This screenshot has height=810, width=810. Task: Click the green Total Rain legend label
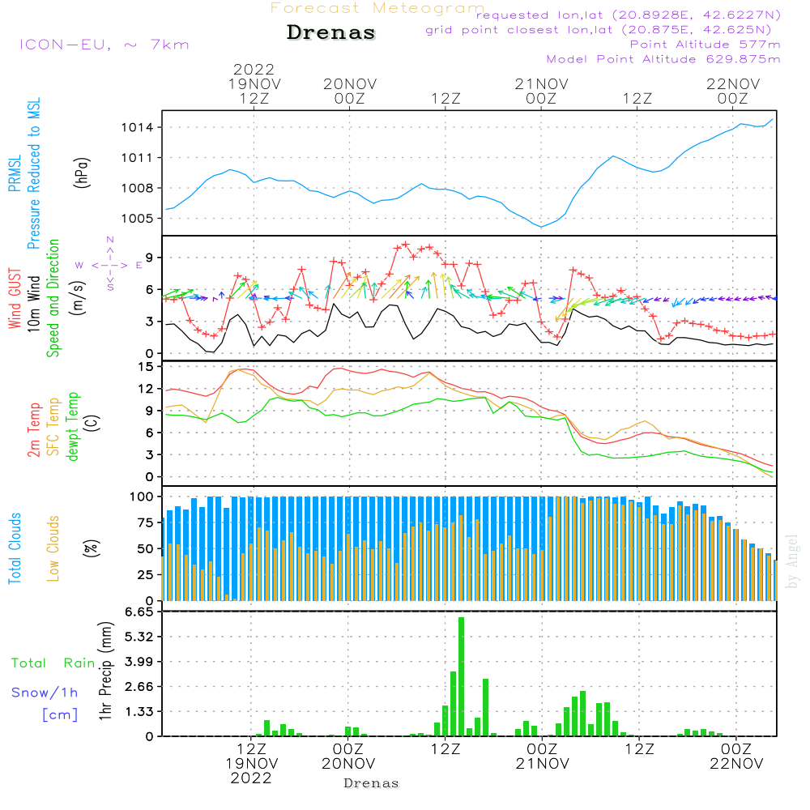click(x=53, y=663)
